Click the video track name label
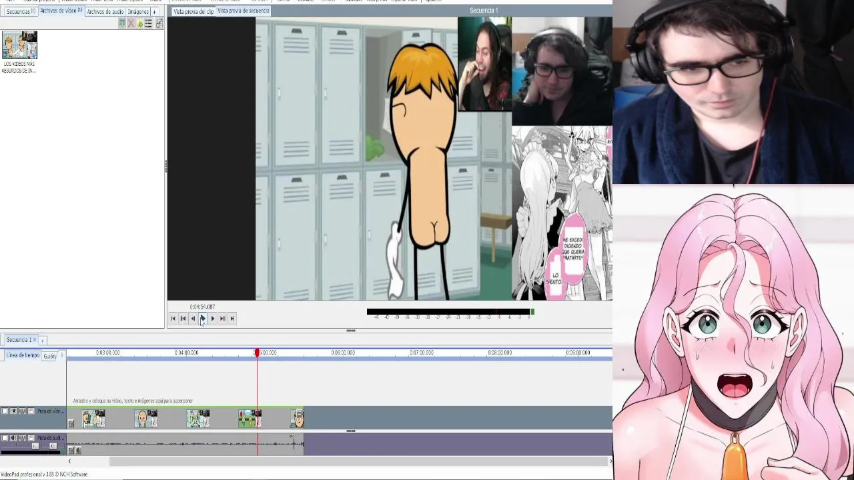 (51, 411)
